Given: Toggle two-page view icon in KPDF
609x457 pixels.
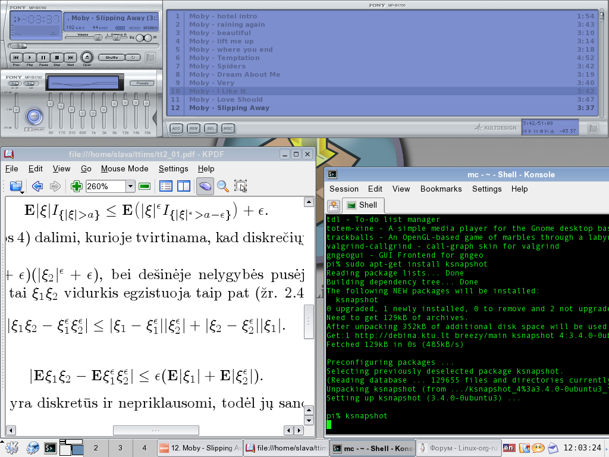Looking at the screenshot, I should (184, 186).
